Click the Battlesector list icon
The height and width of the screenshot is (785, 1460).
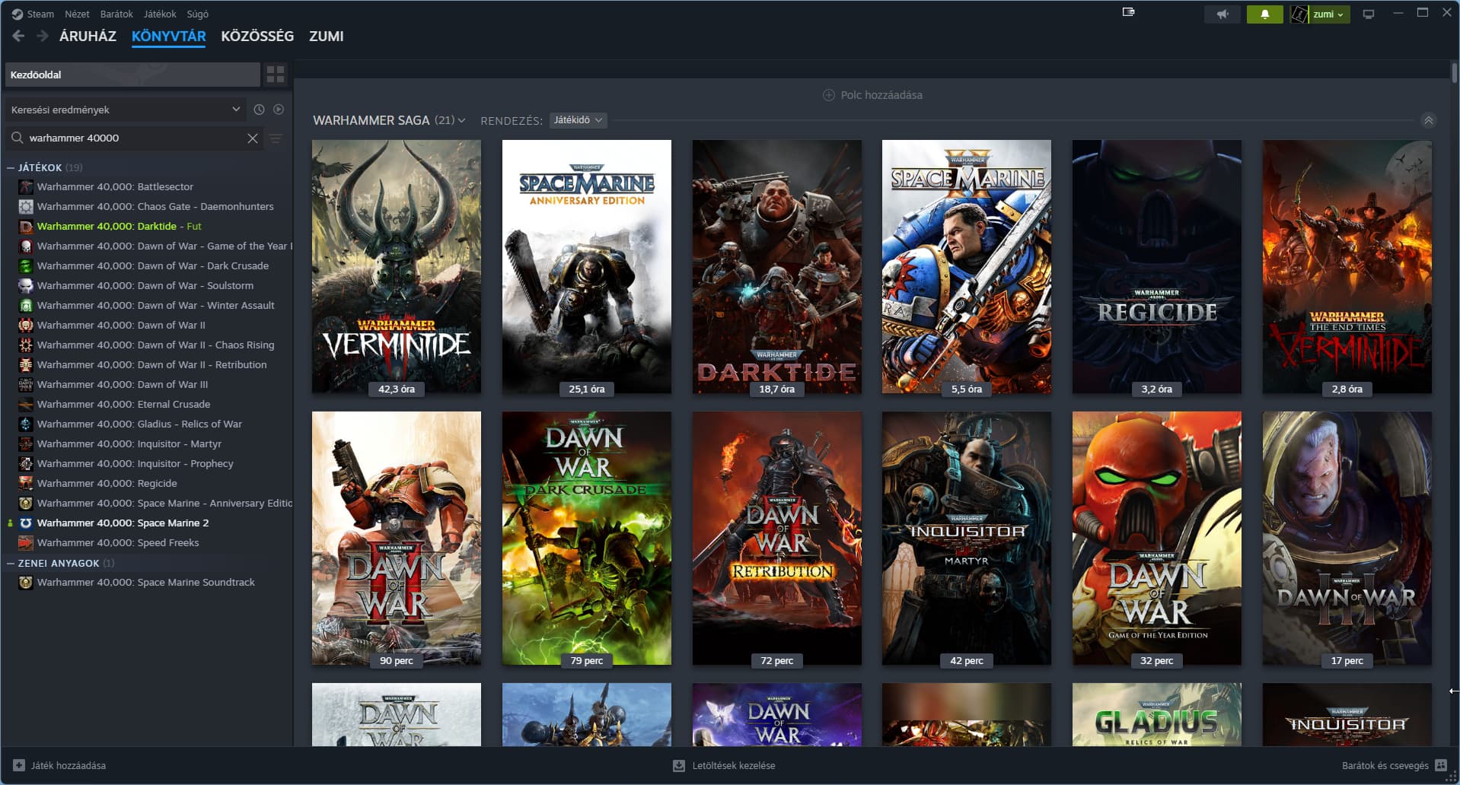pyautogui.click(x=26, y=186)
